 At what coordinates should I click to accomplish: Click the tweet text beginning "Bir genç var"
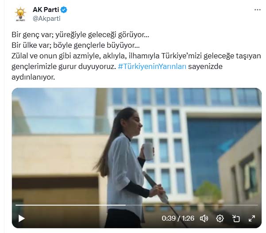pos(80,35)
